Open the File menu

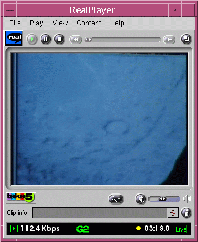[x=15, y=23]
